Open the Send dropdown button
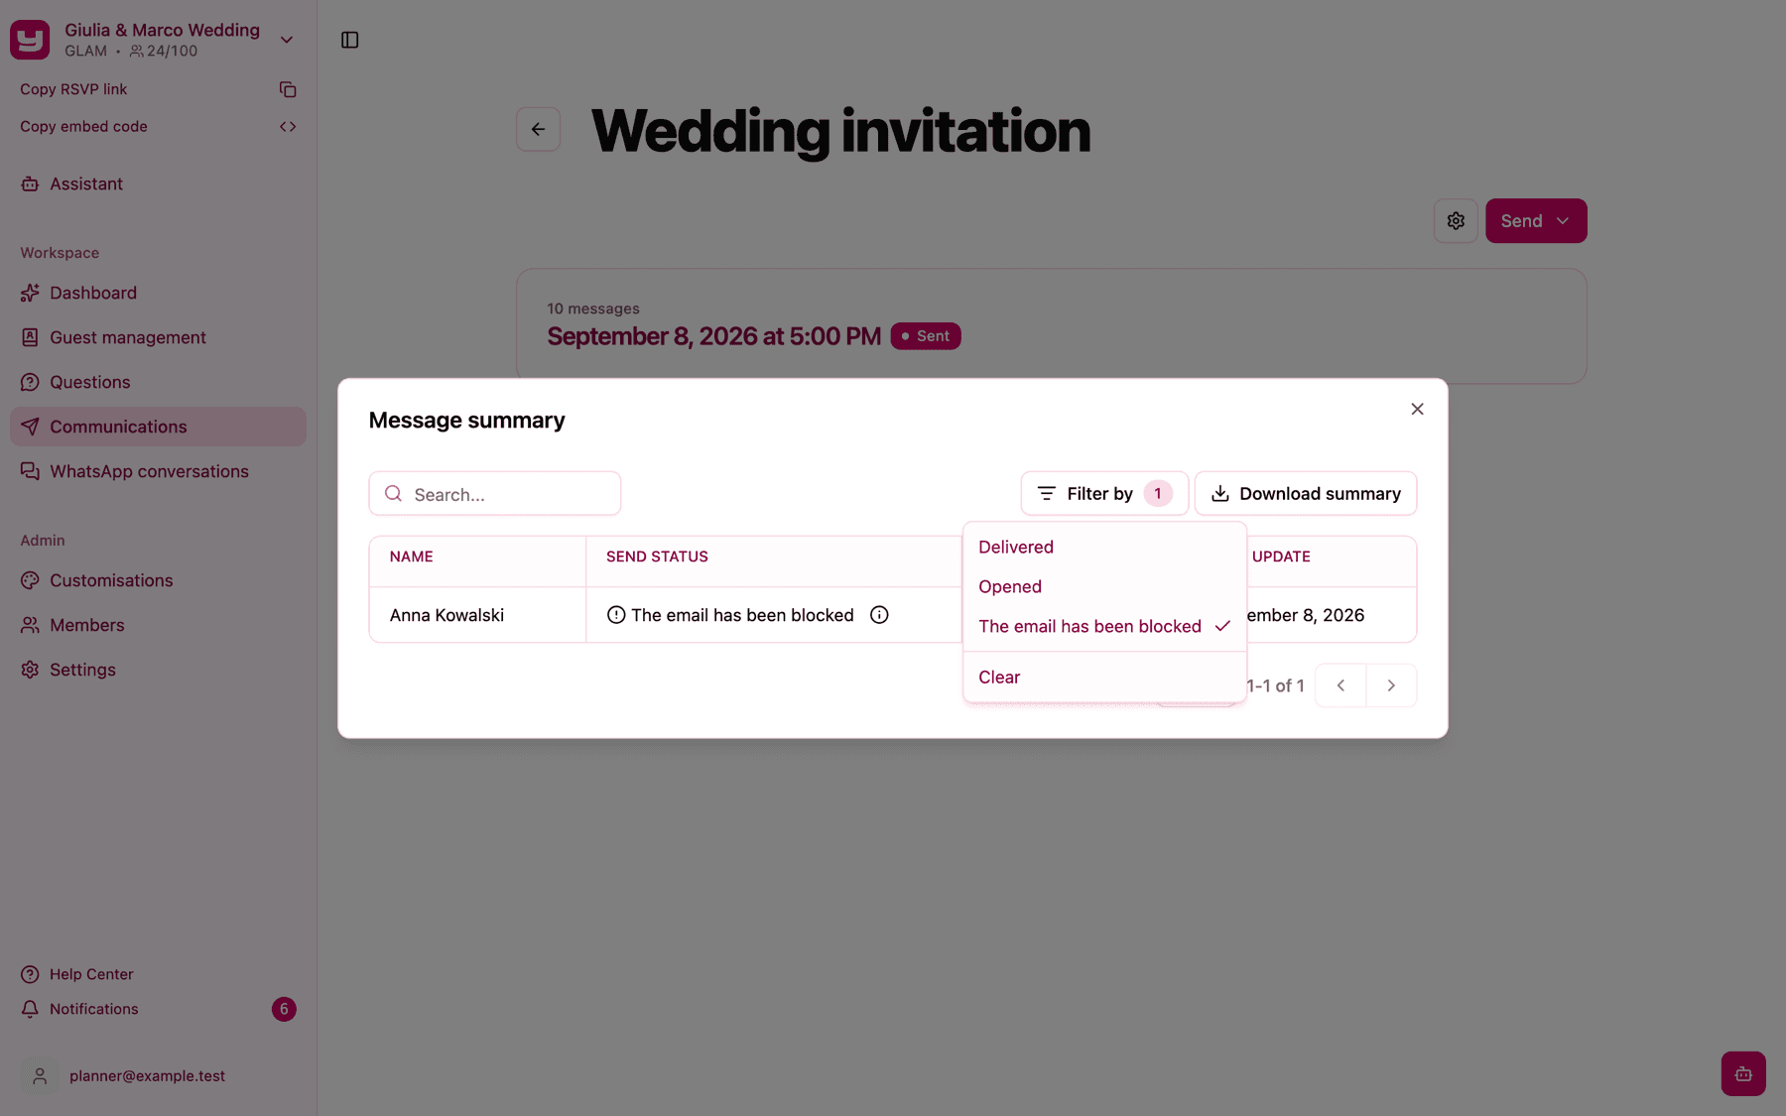This screenshot has height=1116, width=1786. [1536, 220]
